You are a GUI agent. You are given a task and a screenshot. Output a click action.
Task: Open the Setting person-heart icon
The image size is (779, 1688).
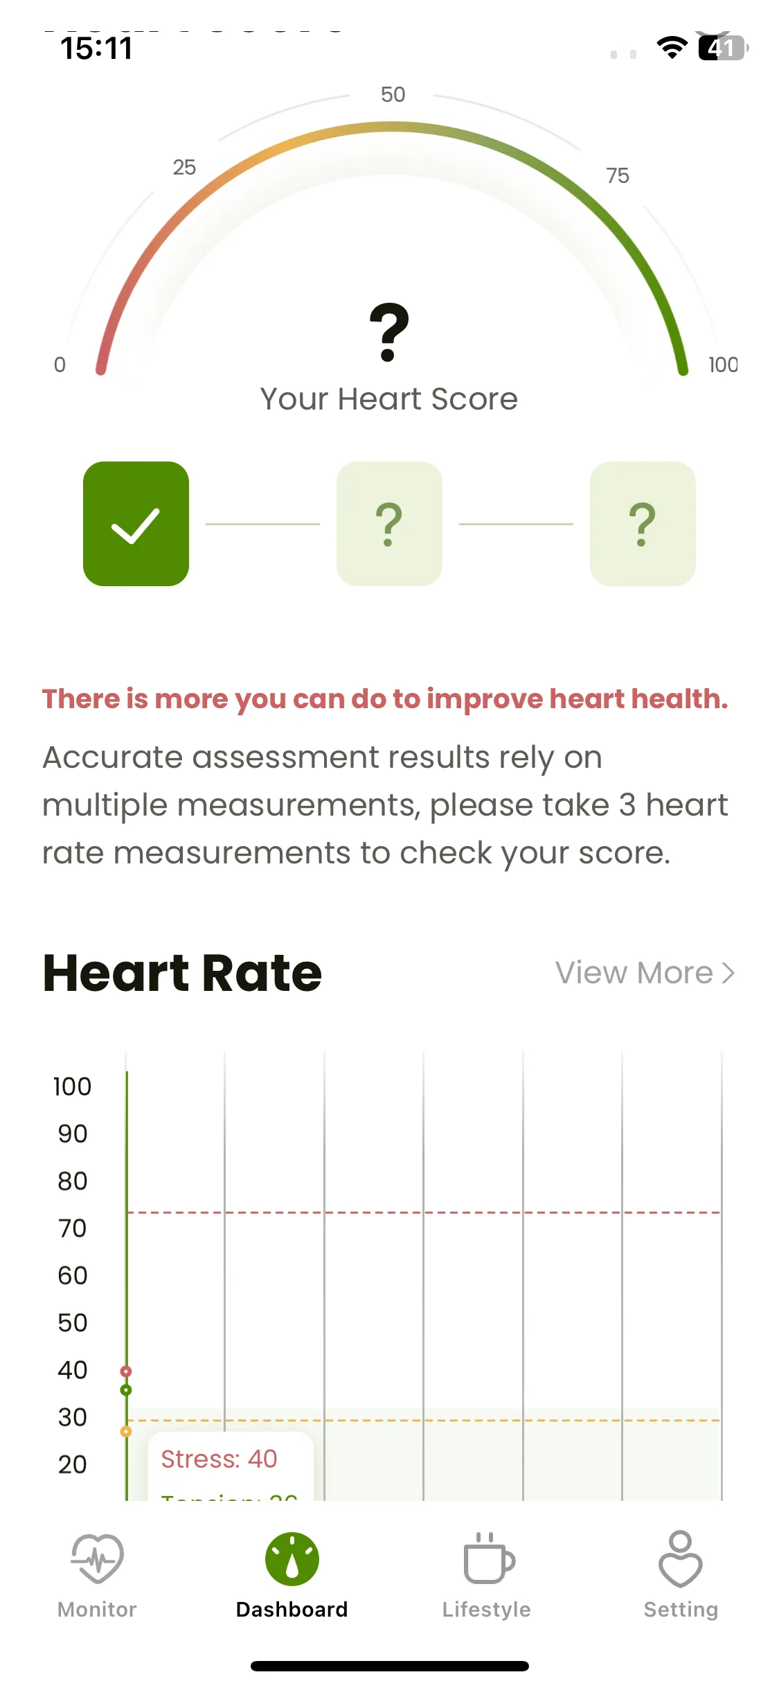click(681, 1559)
